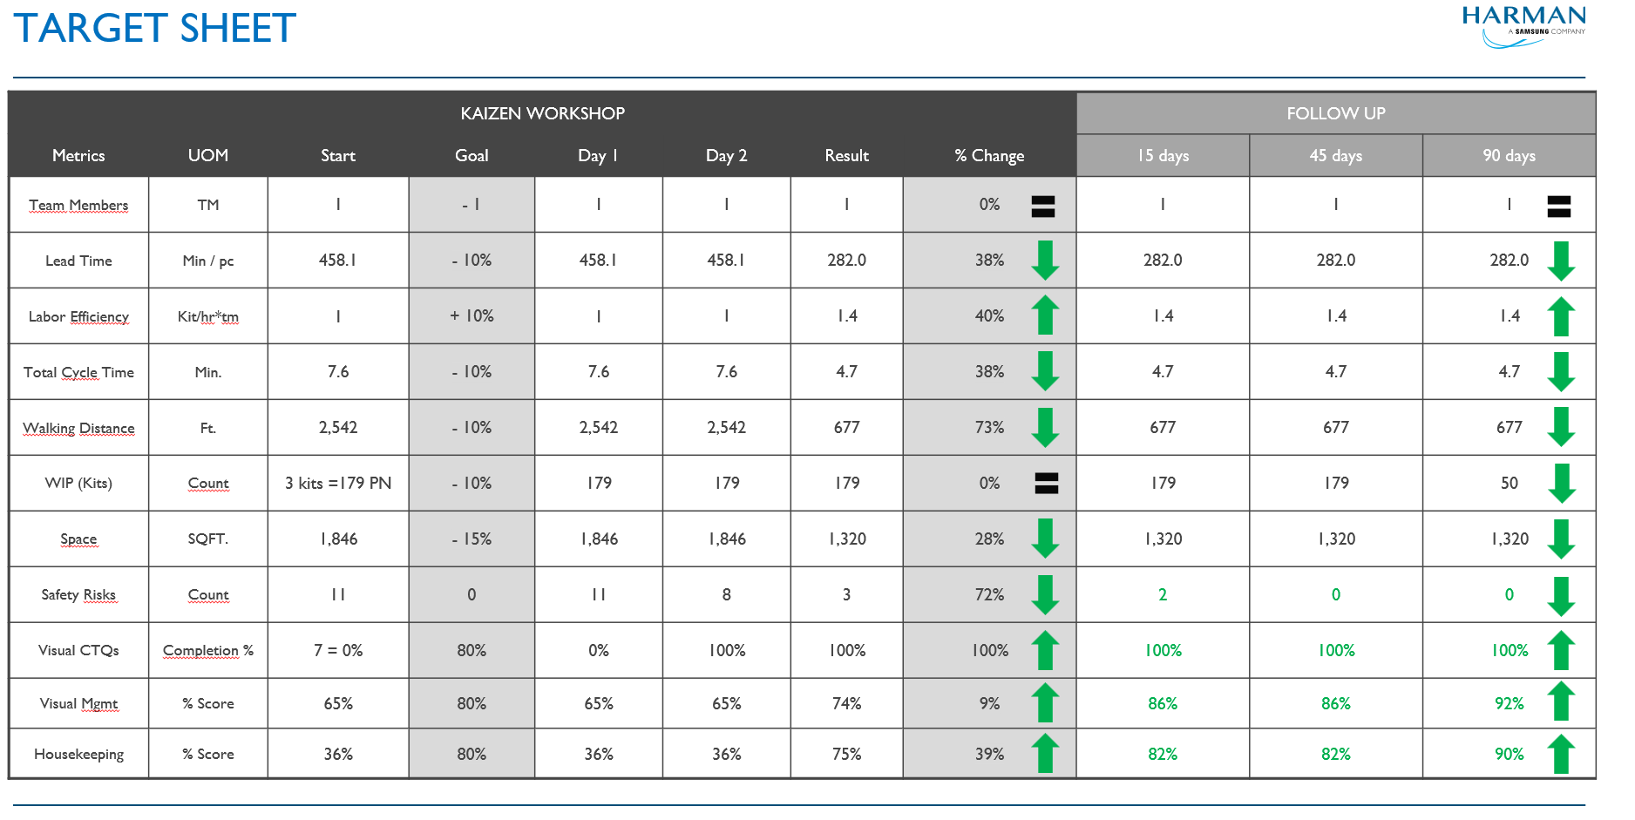Click the up arrow beside Visual CTQs 100% change

pos(1045,650)
